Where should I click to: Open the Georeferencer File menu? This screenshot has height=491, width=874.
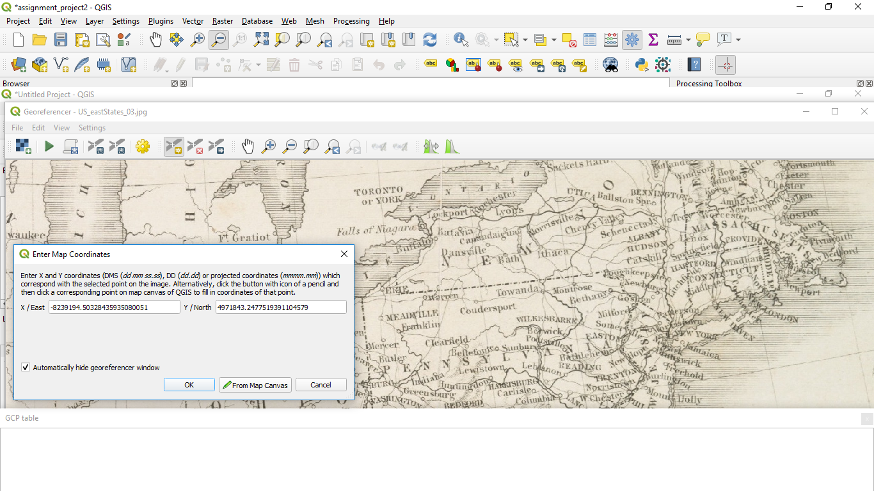17,128
